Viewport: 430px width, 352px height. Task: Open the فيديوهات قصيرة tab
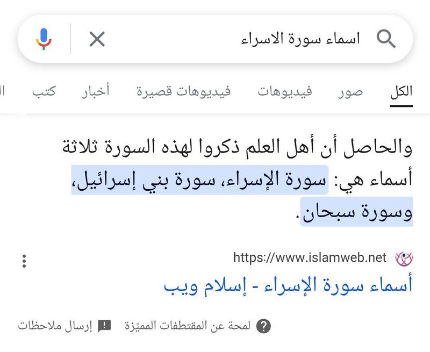point(184,91)
